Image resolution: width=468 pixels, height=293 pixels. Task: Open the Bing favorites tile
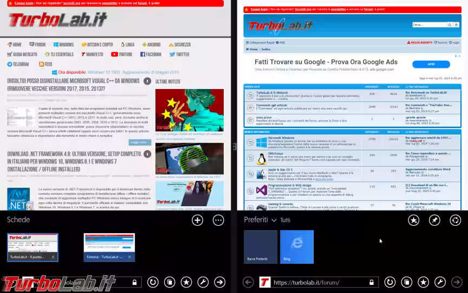(x=297, y=247)
